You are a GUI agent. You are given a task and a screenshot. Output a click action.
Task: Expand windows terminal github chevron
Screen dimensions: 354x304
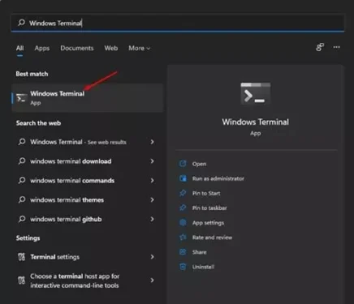(x=152, y=219)
